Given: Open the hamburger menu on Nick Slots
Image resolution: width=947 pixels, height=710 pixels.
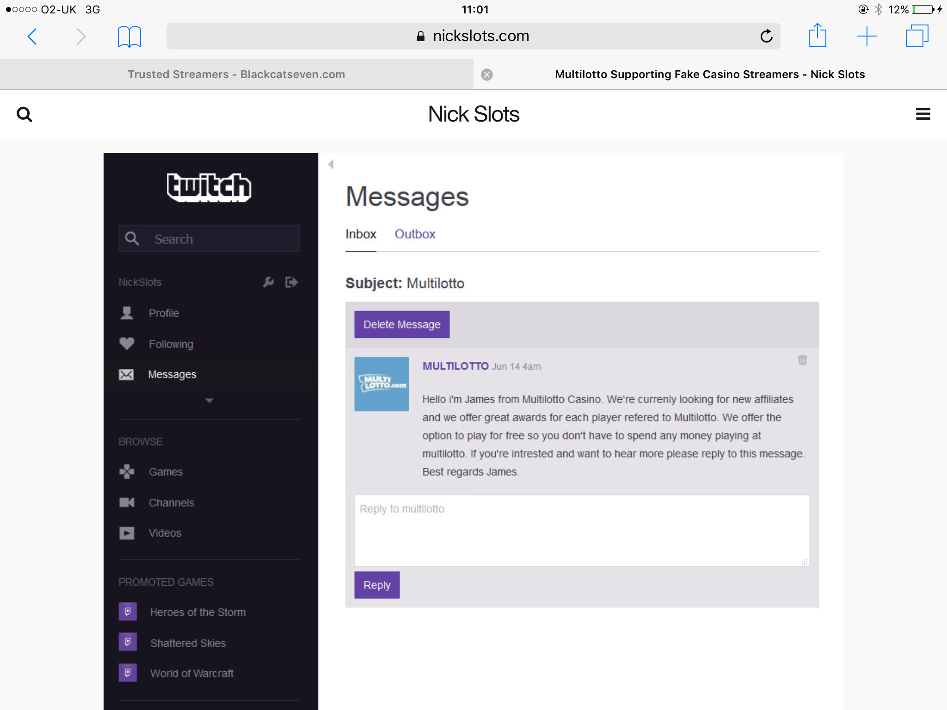Looking at the screenshot, I should point(923,114).
